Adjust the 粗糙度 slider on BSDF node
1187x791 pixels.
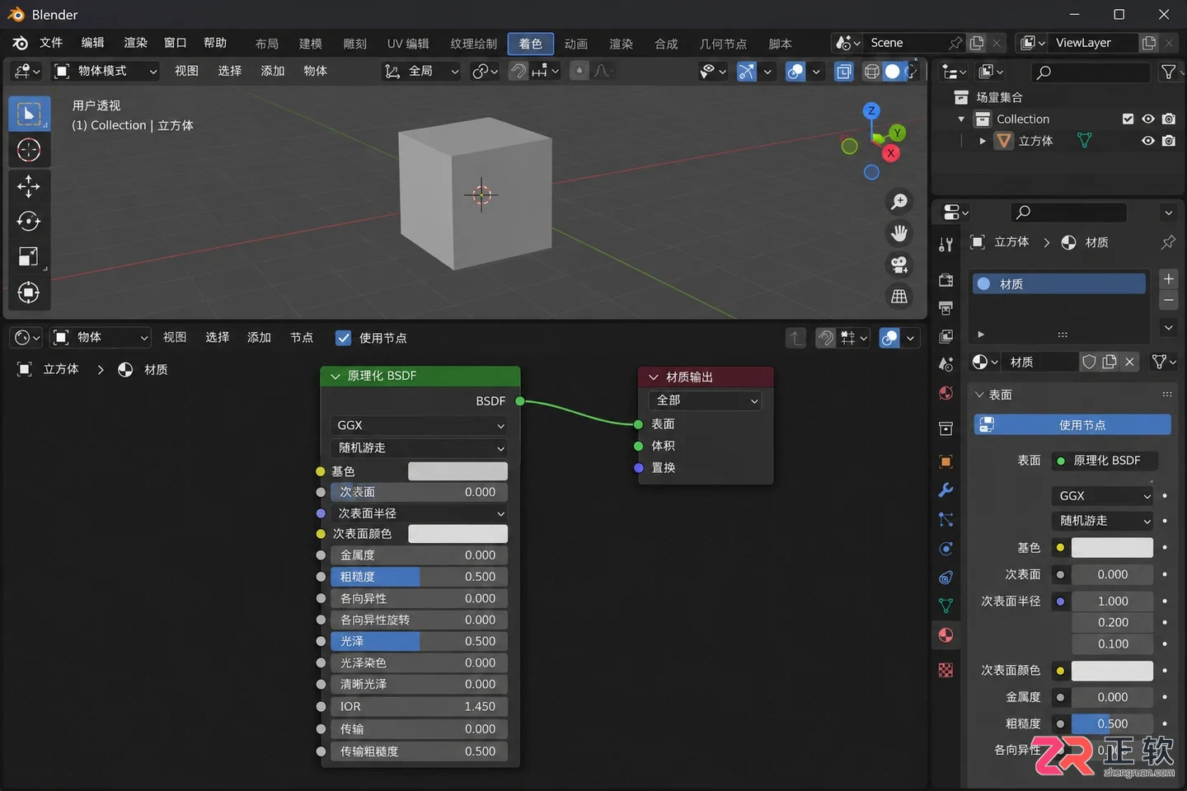click(x=419, y=577)
